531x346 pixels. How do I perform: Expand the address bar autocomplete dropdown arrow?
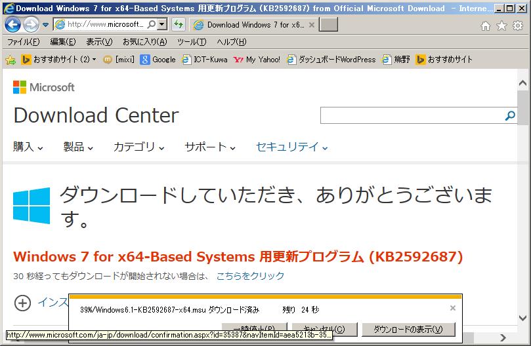click(163, 24)
